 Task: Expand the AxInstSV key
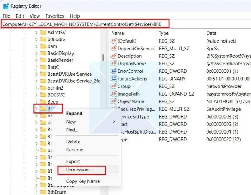pos(37,32)
